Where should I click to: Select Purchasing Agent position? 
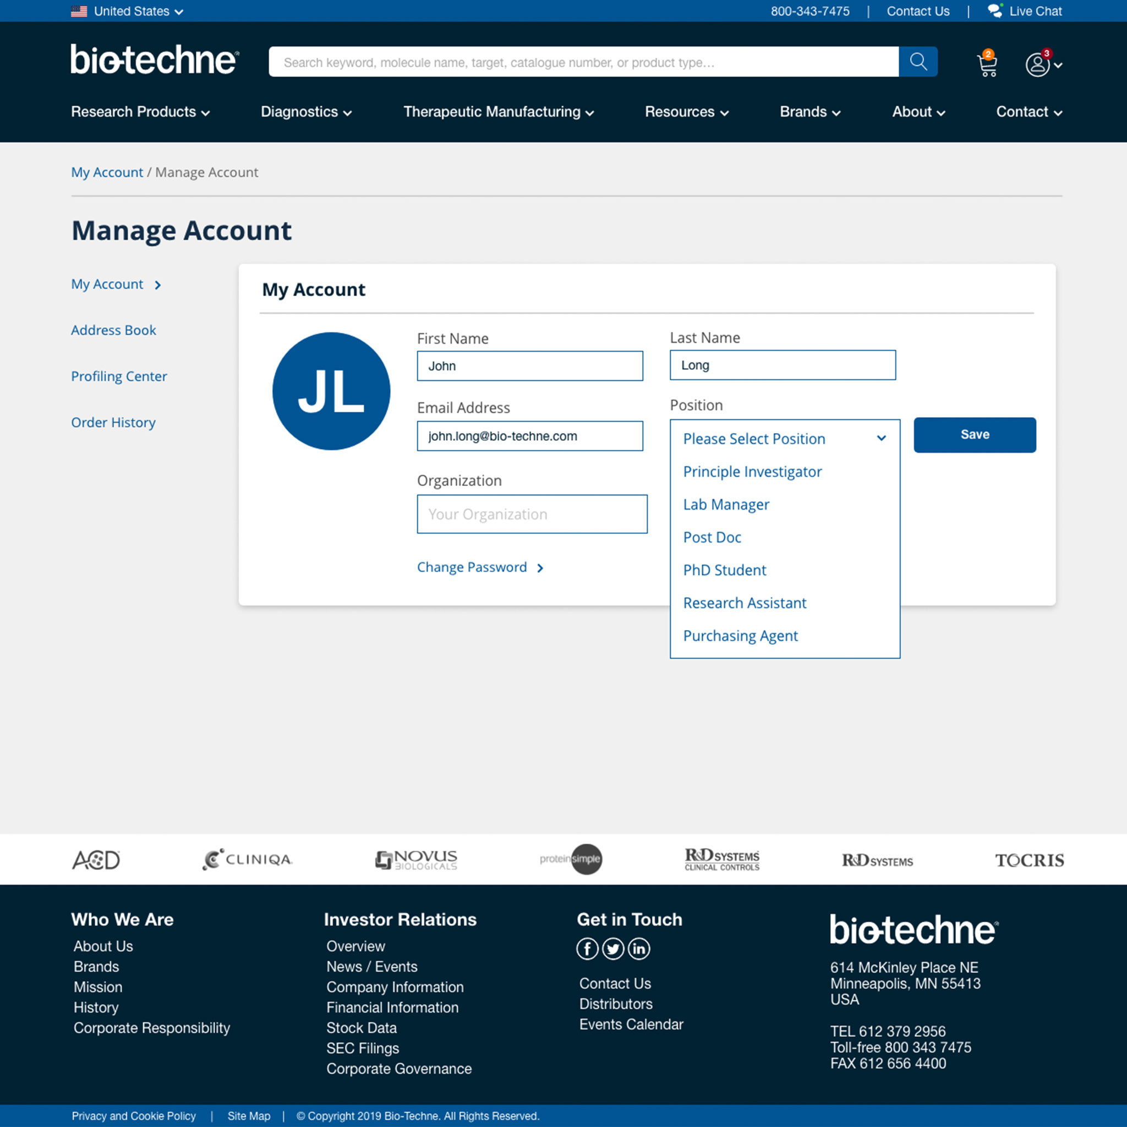pos(740,636)
